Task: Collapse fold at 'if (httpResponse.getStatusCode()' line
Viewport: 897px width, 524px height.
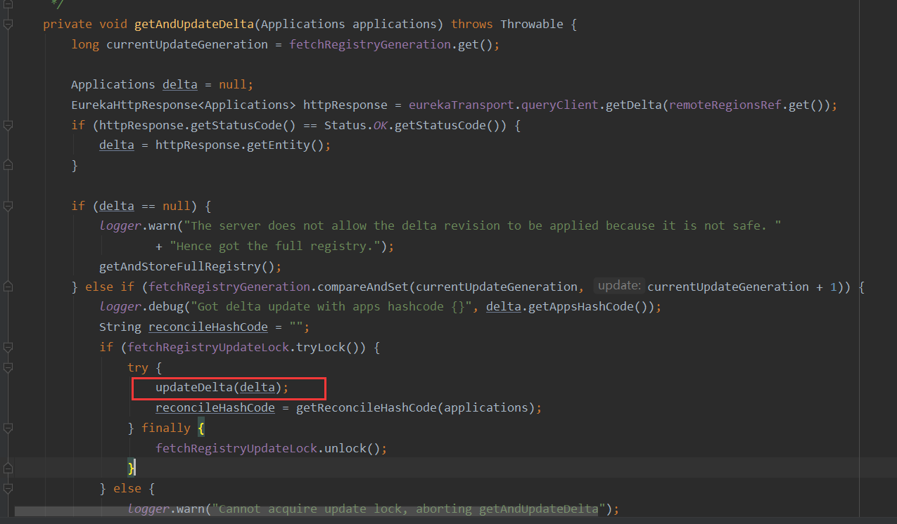Action: point(7,126)
